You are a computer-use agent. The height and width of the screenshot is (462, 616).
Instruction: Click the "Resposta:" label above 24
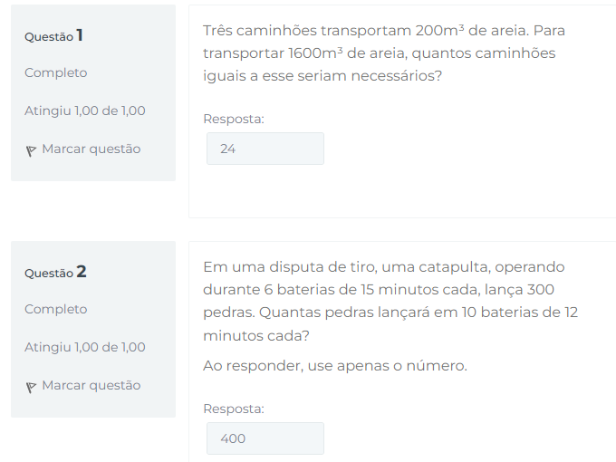(x=234, y=119)
